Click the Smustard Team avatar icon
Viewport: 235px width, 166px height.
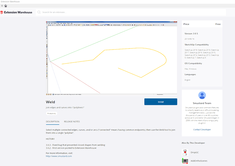(202, 95)
